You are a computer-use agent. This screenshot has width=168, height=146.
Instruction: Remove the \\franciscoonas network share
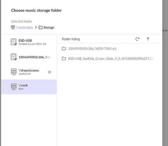tap(49, 72)
